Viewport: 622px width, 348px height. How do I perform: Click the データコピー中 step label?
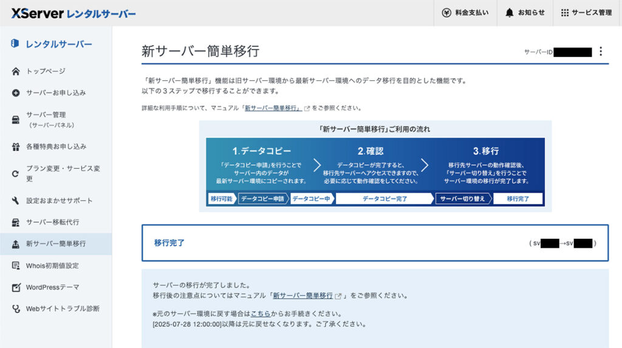(312, 199)
